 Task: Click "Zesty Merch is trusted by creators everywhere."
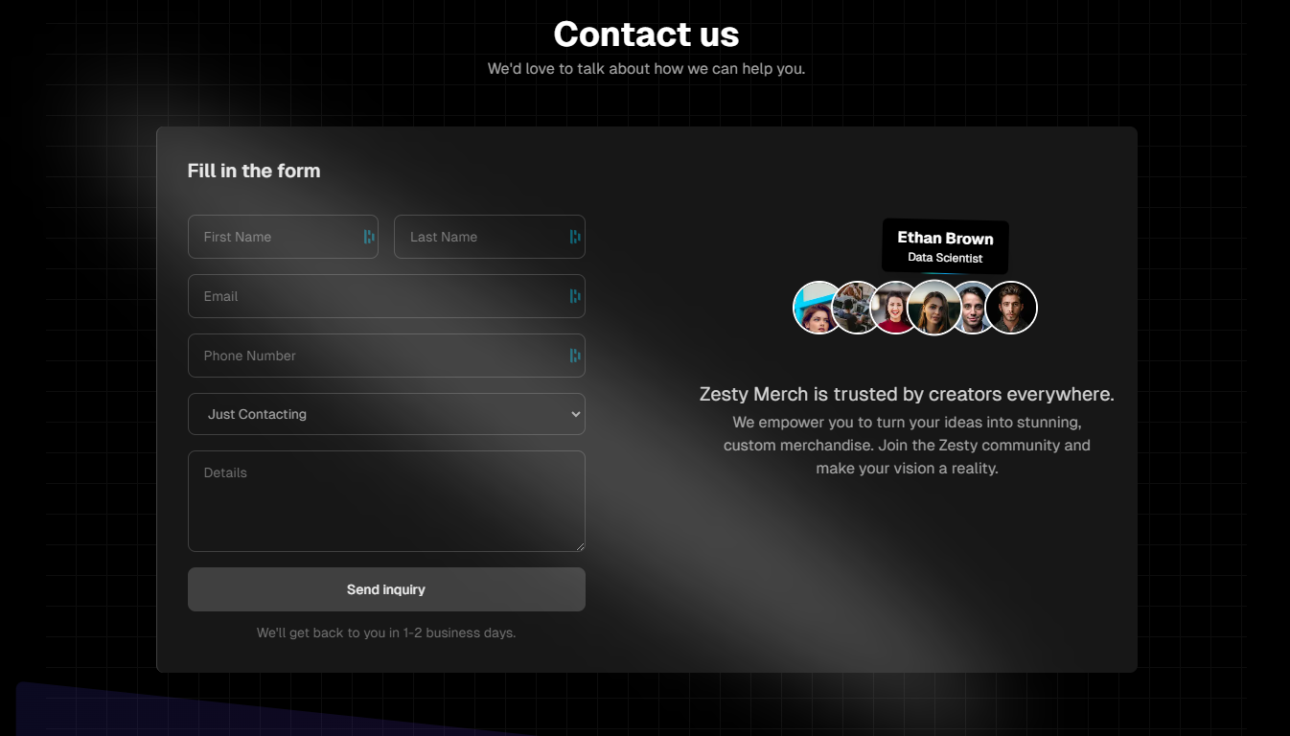coord(907,394)
